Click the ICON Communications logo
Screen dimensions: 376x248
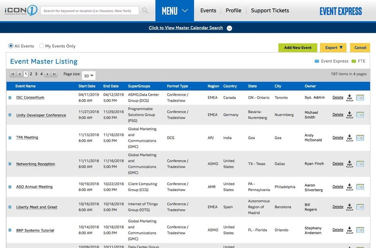click(21, 11)
